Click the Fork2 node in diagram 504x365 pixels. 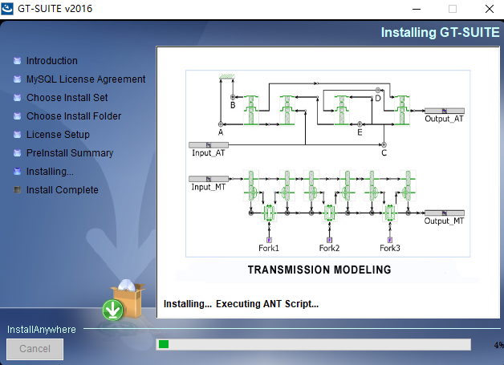click(329, 240)
